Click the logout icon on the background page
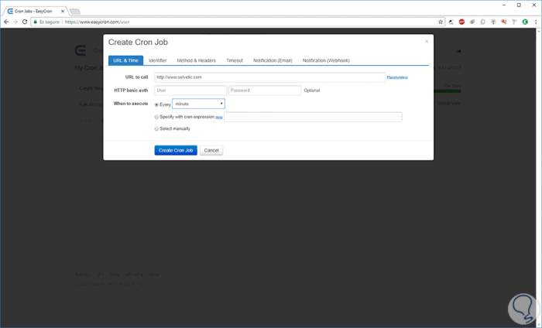542x328 pixels. click(x=458, y=51)
